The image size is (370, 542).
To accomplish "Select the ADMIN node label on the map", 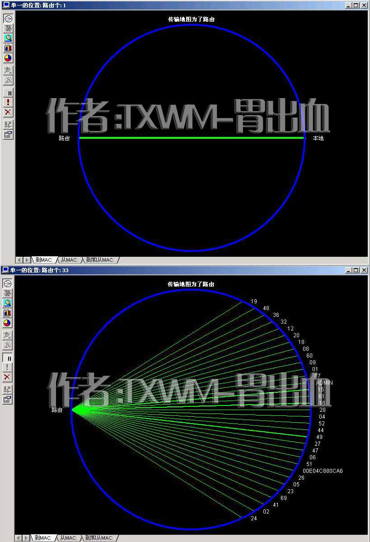I will (324, 382).
